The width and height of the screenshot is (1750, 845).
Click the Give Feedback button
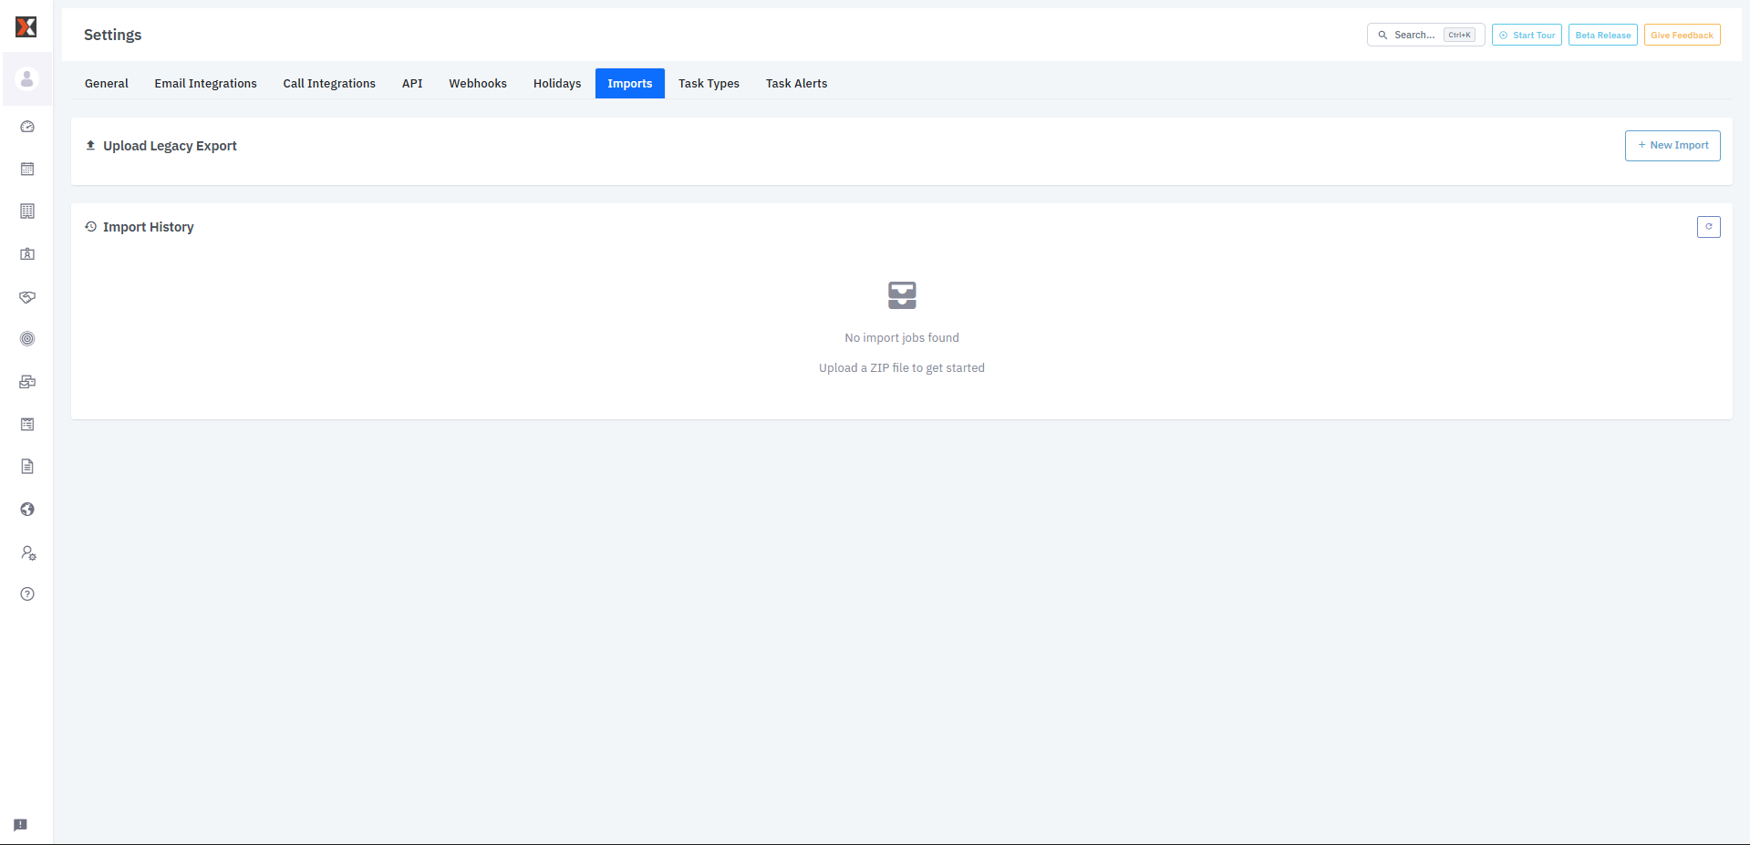tap(1682, 36)
